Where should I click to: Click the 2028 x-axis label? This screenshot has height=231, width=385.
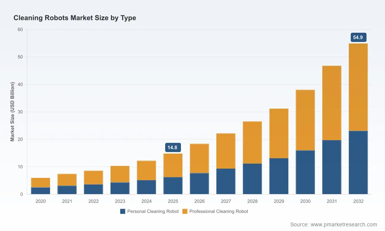[252, 201]
